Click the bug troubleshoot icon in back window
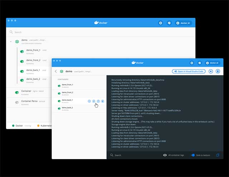 (169, 23)
